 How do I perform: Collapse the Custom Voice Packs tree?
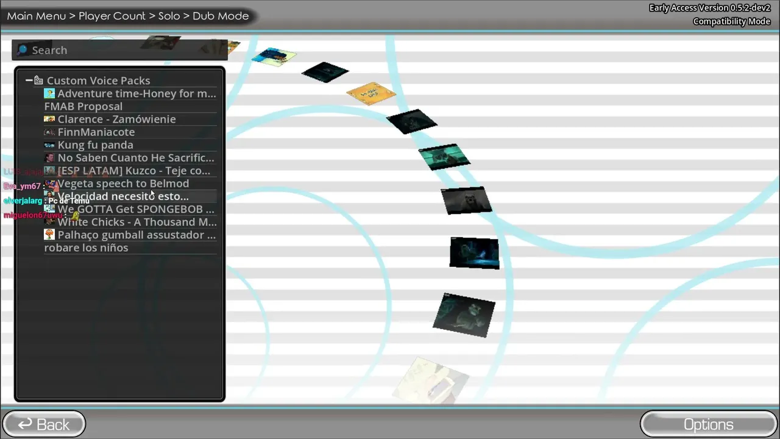[29, 80]
